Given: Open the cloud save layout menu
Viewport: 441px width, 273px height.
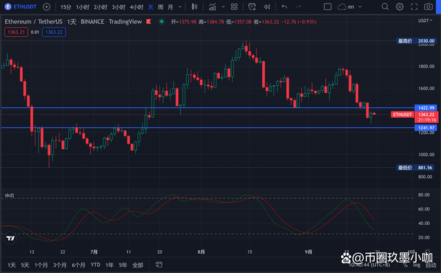Looking at the screenshot, I should coord(342,7).
